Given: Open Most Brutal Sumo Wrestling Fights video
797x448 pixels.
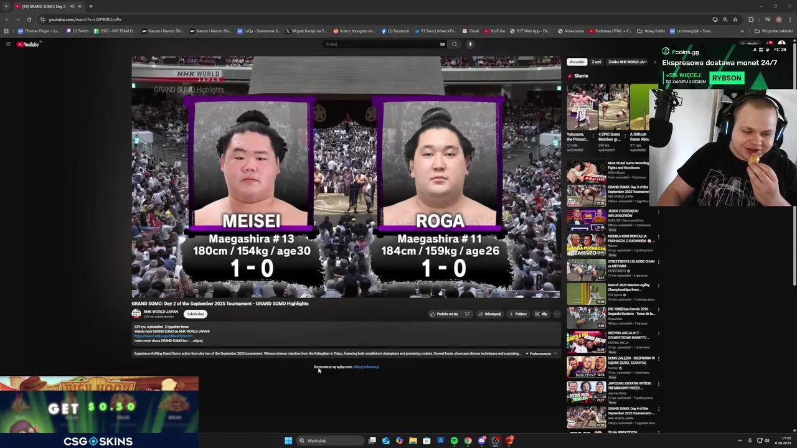Looking at the screenshot, I should coord(586,171).
